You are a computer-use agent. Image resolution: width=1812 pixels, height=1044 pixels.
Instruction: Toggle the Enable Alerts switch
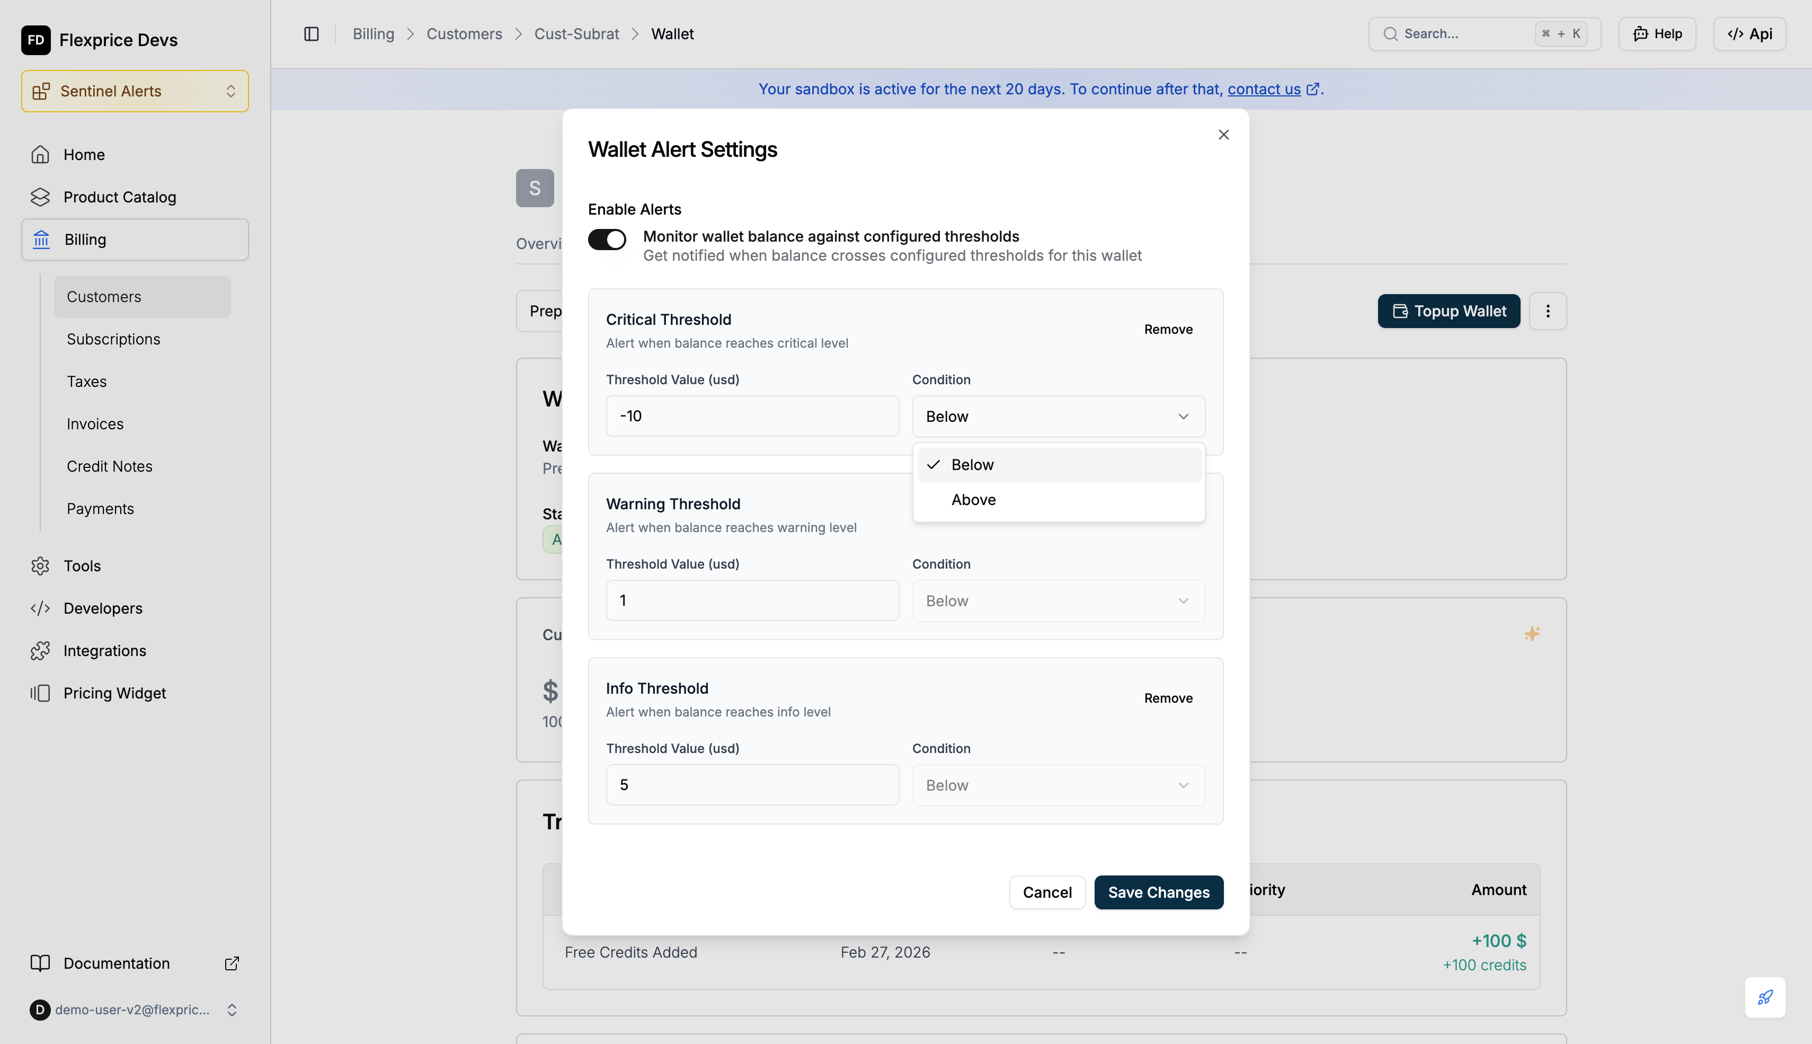(x=607, y=240)
